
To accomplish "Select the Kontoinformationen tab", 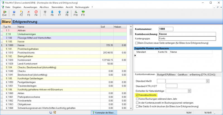I will (x=145, y=75).
